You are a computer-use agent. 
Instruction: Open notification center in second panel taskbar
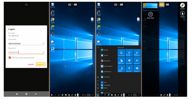93,95
